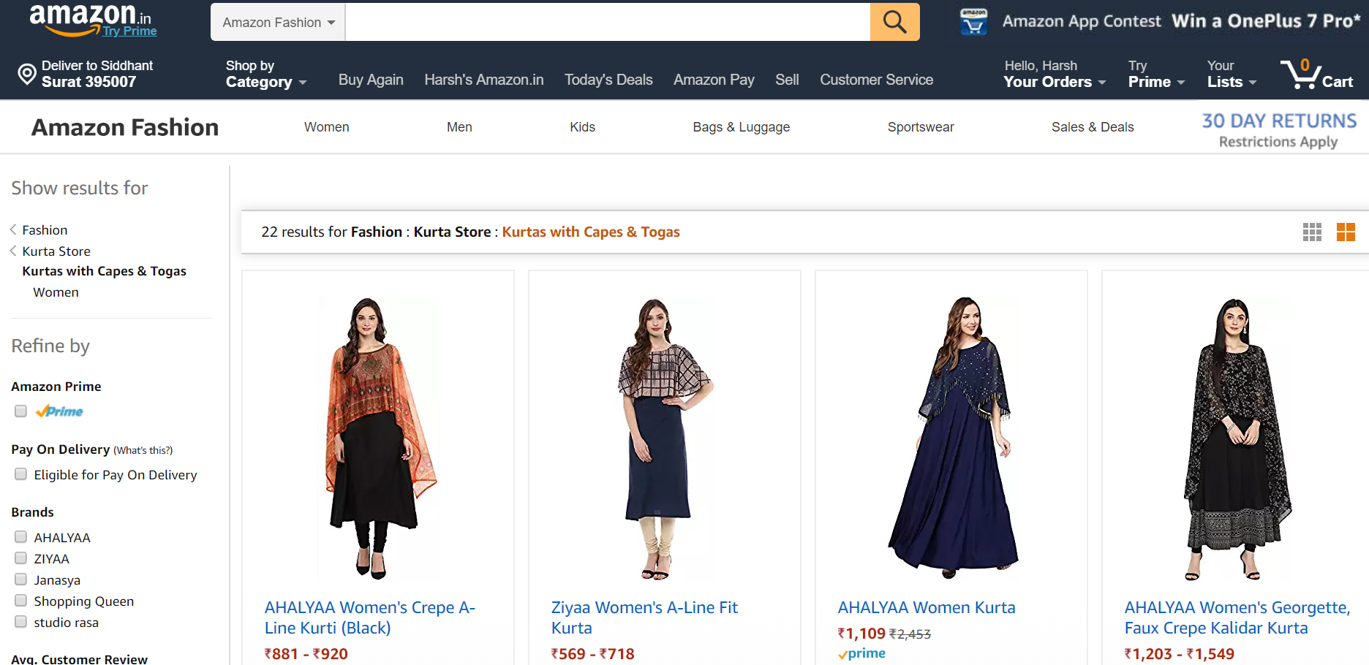
Task: Click inside the search text field
Action: pyautogui.click(x=607, y=22)
